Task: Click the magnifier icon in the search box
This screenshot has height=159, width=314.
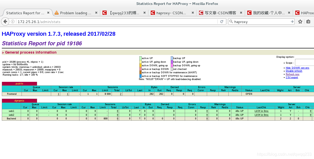Action: [x=231, y=22]
